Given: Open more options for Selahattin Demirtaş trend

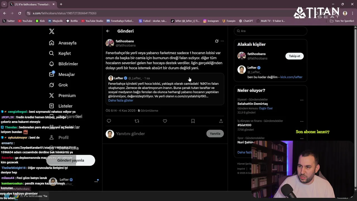Looking at the screenshot, I should pyautogui.click(x=302, y=100).
